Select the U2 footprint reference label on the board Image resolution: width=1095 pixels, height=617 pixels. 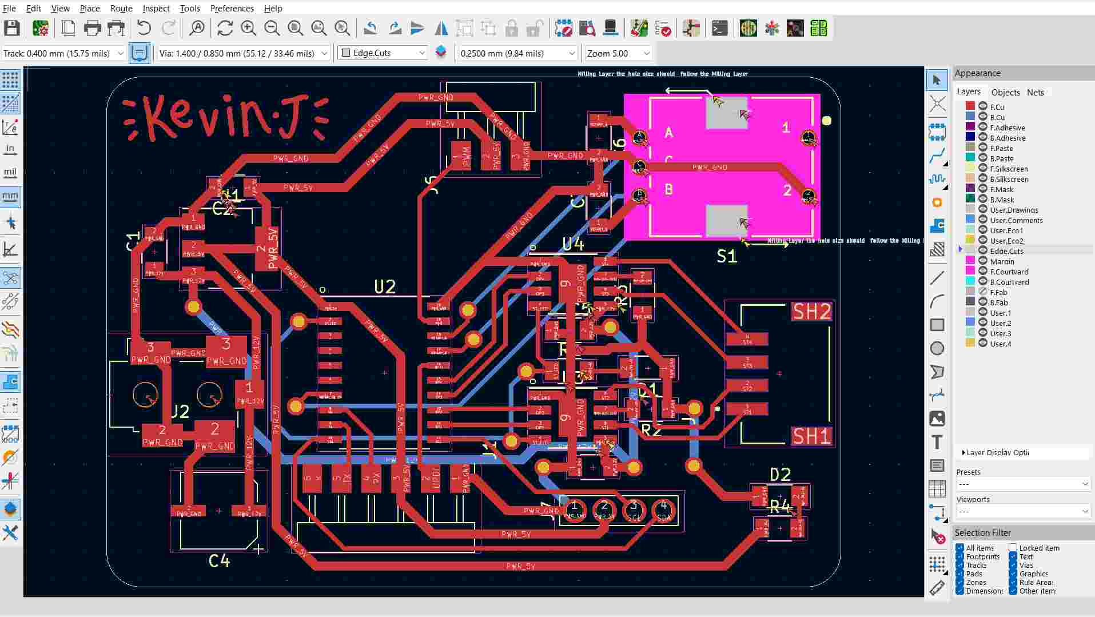point(385,286)
